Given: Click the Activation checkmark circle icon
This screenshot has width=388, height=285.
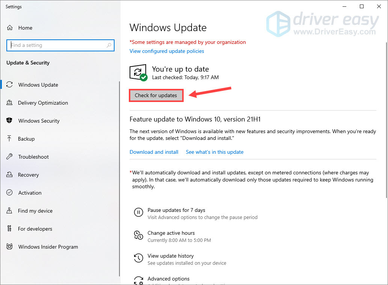Looking at the screenshot, I should tap(9, 193).
